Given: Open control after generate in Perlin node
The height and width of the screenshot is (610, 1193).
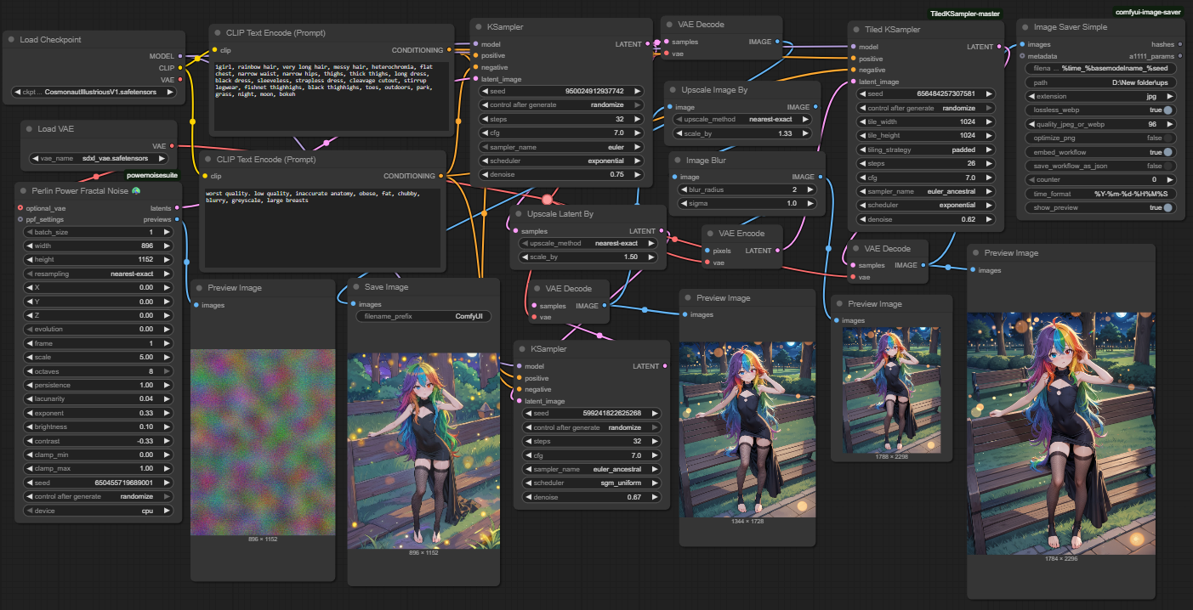Looking at the screenshot, I should tap(98, 496).
